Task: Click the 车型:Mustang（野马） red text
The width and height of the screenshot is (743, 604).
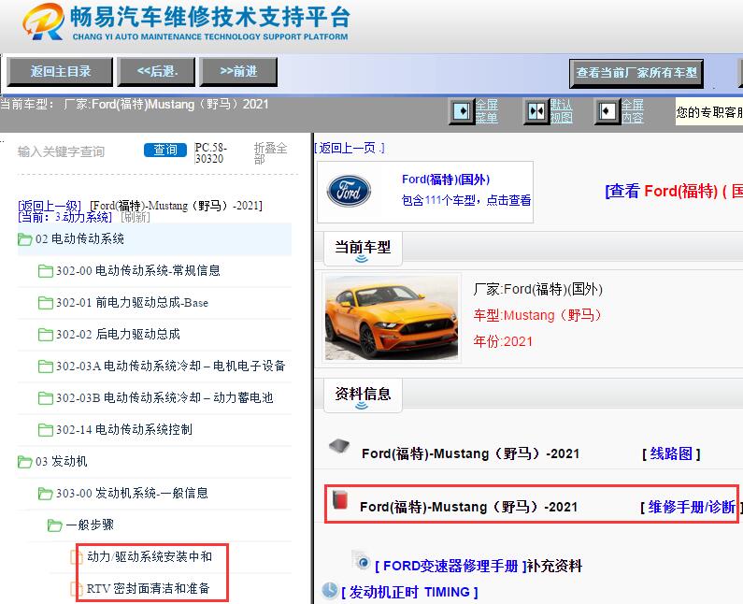Action: [536, 315]
